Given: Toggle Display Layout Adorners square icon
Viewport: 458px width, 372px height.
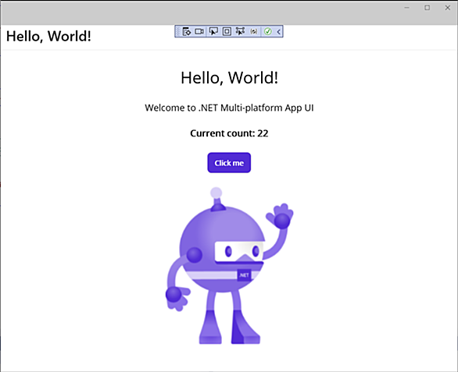Looking at the screenshot, I should click(x=227, y=31).
